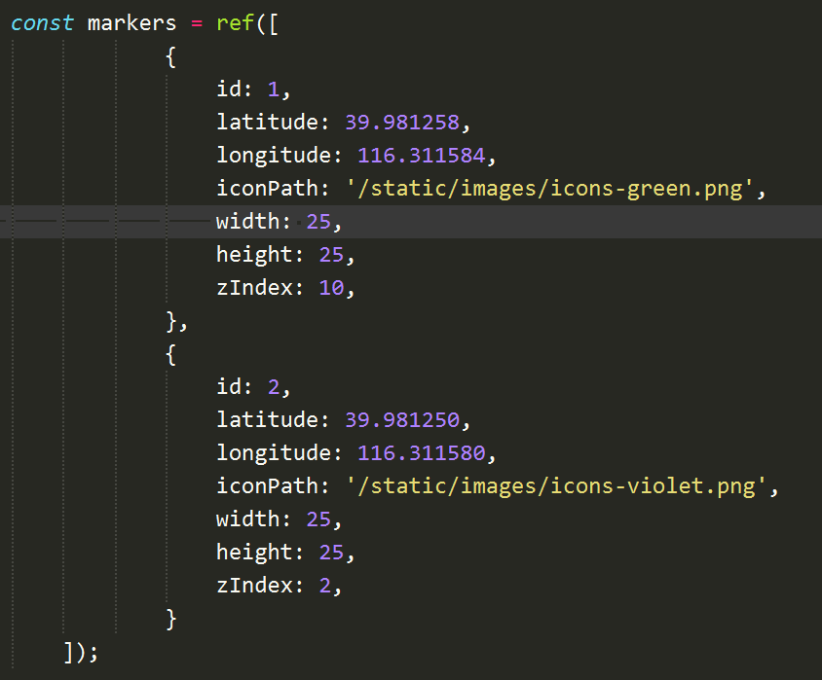Click the value 2 after the second id
The width and height of the screenshot is (822, 680).
[273, 387]
